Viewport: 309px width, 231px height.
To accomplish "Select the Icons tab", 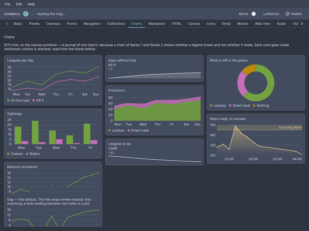I will pos(211,24).
